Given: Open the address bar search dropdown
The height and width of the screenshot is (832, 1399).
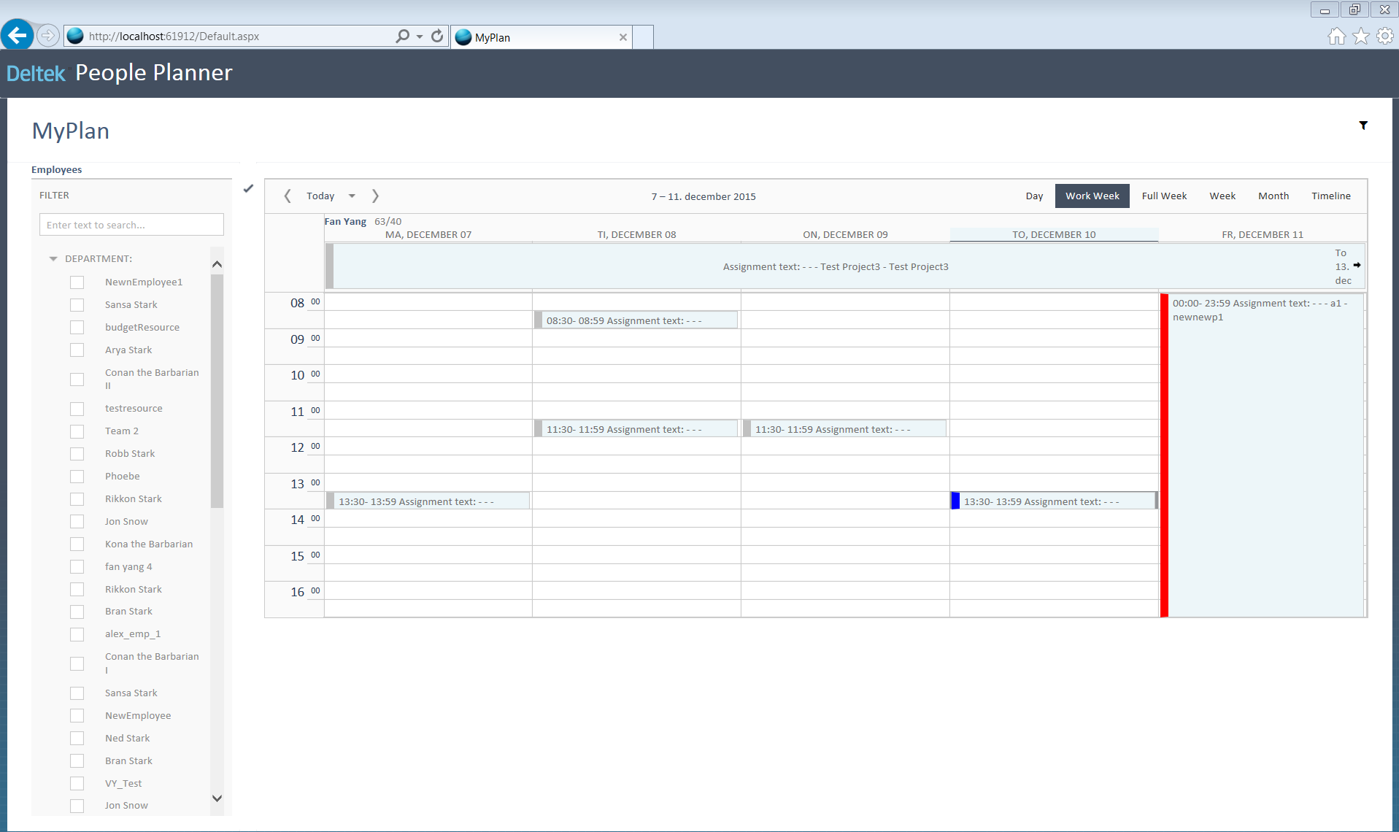Looking at the screenshot, I should (420, 36).
